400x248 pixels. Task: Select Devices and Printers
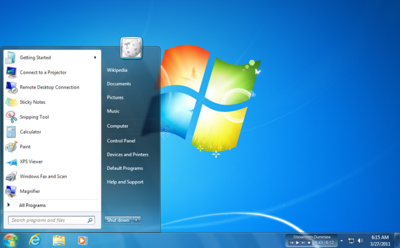(x=127, y=155)
